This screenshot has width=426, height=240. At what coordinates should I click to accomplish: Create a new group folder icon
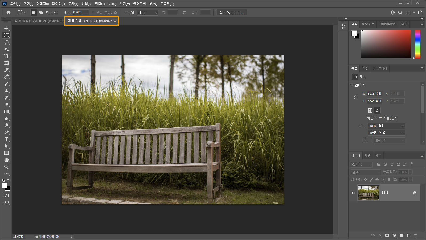tap(402, 235)
